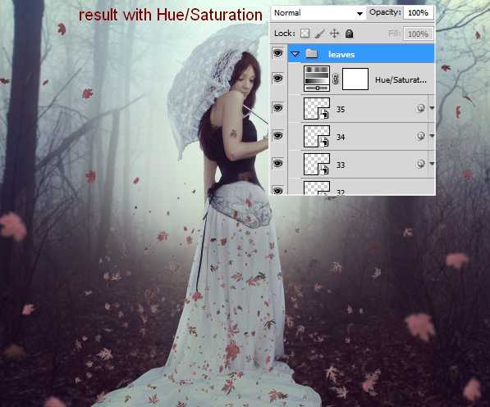The height and width of the screenshot is (407, 490).
Task: Click the Opacity 100% field
Action: click(418, 13)
